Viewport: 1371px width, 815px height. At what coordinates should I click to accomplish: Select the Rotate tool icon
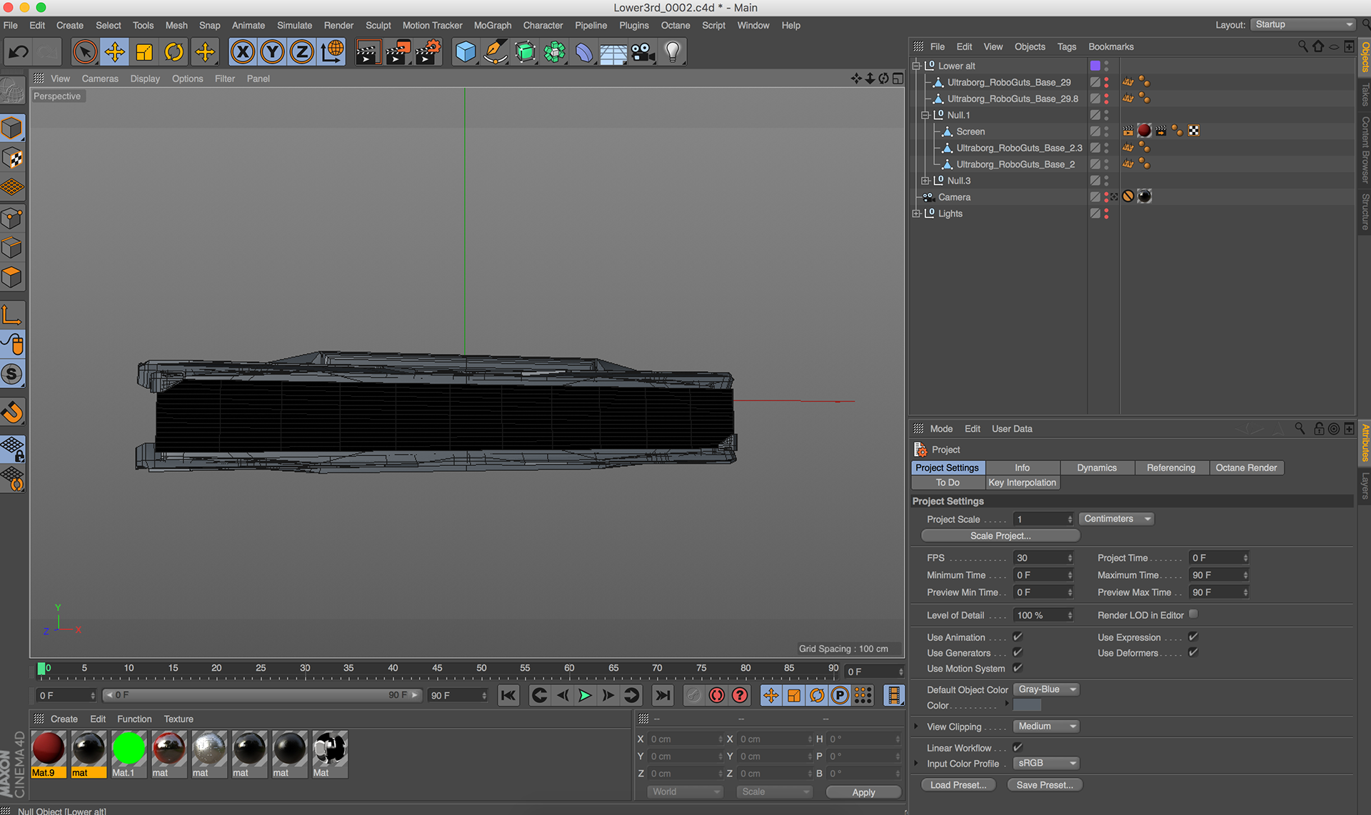tap(174, 52)
